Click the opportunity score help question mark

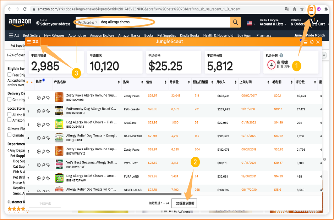[x=281, y=56]
